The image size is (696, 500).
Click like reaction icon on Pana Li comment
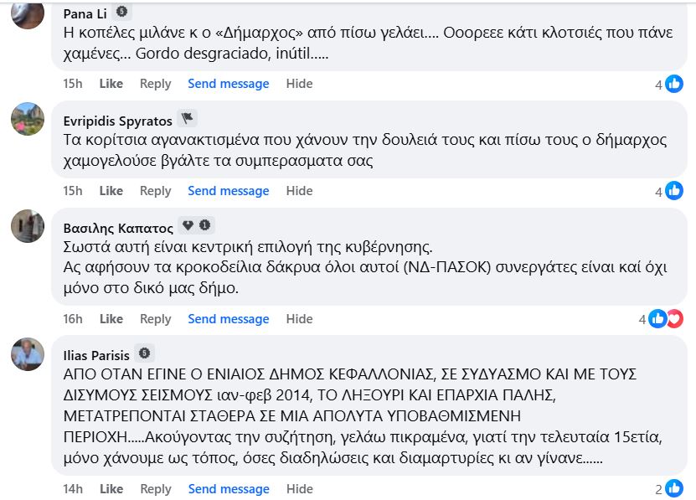pyautogui.click(x=674, y=84)
